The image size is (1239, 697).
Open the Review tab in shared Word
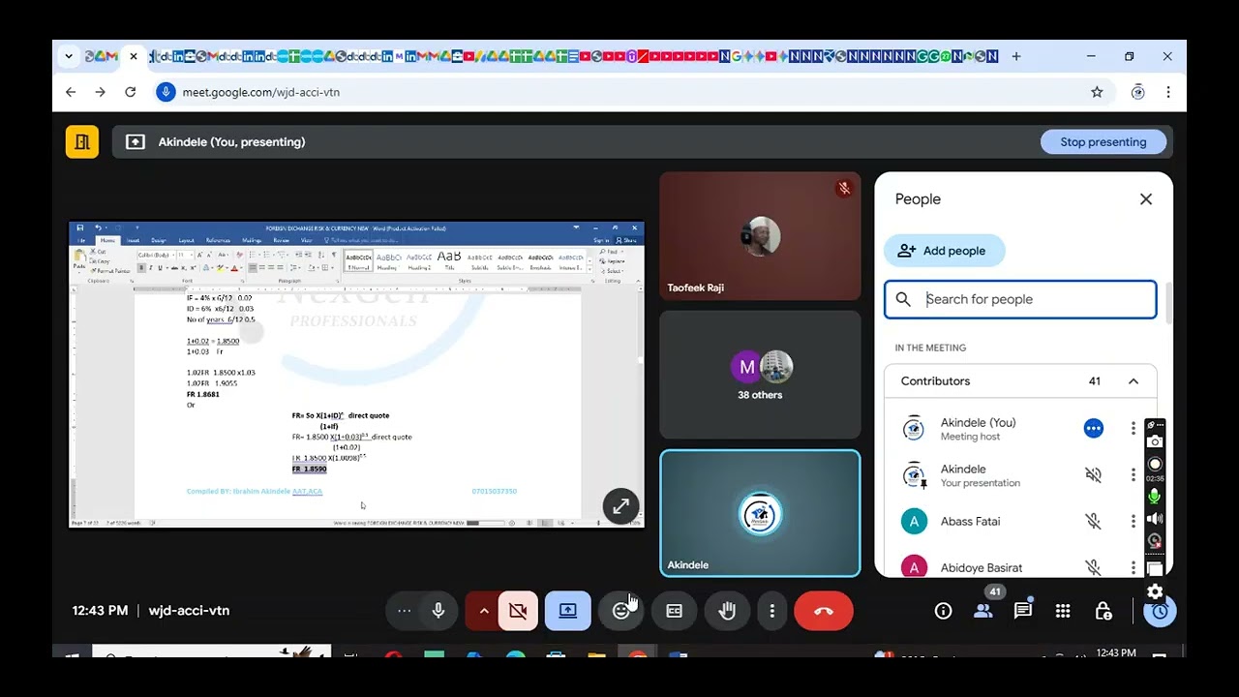281,240
